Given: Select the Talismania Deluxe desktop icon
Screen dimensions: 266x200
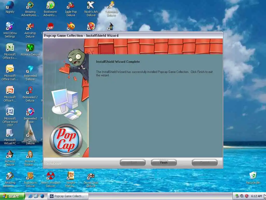Looking at the screenshot, I should pyautogui.click(x=111, y=9).
